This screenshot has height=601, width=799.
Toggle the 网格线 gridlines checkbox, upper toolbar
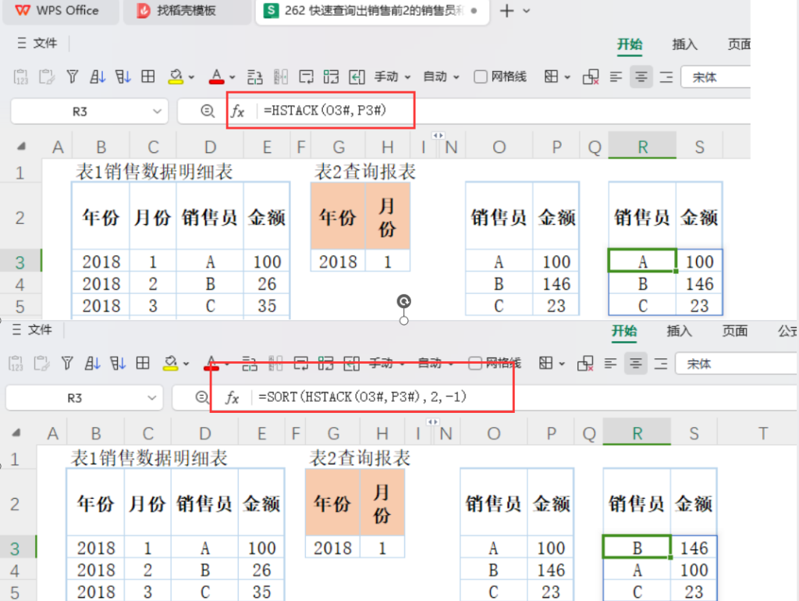(481, 77)
